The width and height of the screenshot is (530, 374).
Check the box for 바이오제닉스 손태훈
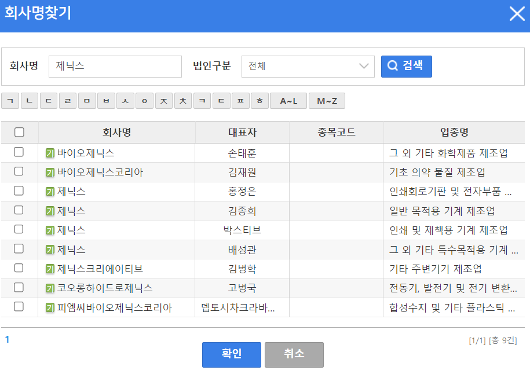pyautogui.click(x=19, y=152)
